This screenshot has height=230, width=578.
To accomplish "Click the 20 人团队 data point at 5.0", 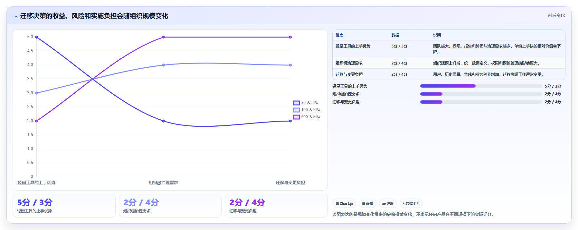I will point(36,37).
